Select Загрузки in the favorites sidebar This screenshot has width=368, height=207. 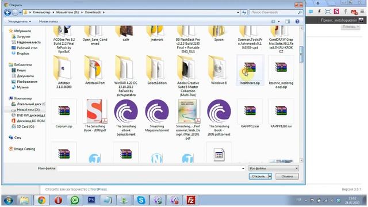[x=24, y=37]
